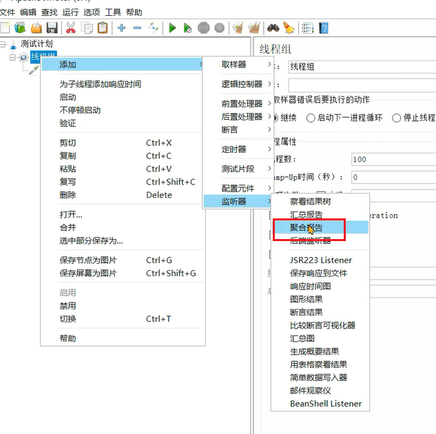
Task: Click the plus Expand All toolbar icon
Action: (x=121, y=28)
